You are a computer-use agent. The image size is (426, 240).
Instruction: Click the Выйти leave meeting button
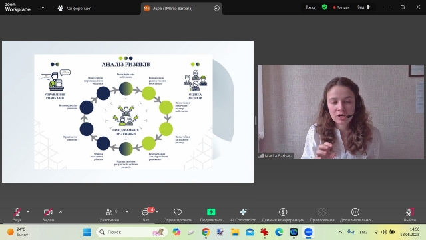tap(410, 215)
